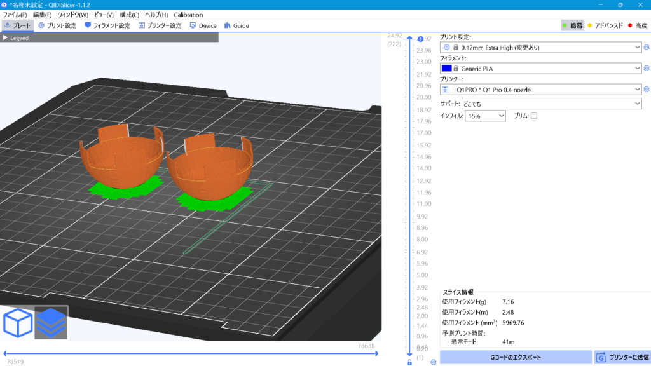Switch to 高度 (expert) mode
The width and height of the screenshot is (651, 366).
pyautogui.click(x=637, y=25)
